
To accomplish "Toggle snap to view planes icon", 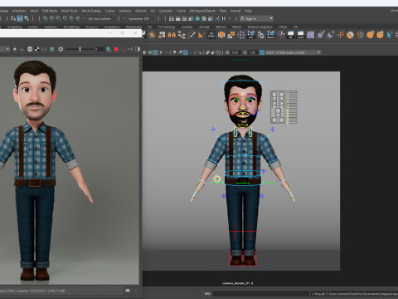I will (x=72, y=18).
